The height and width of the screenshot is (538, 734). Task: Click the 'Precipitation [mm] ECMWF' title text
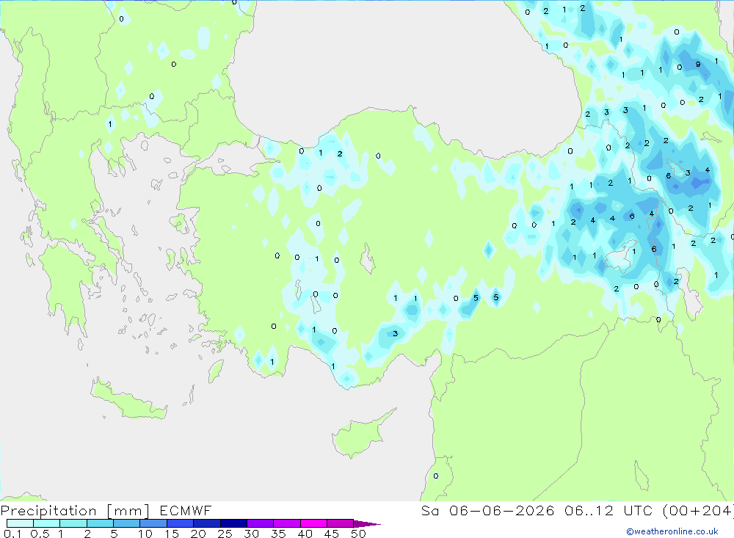point(106,511)
